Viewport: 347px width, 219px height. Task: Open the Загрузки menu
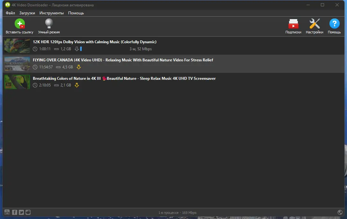click(x=27, y=13)
